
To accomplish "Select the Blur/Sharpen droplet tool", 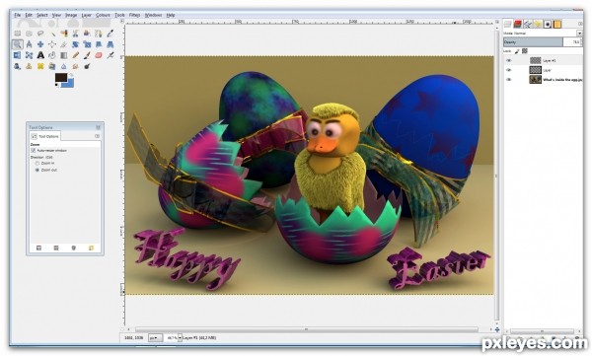I will [x=64, y=66].
